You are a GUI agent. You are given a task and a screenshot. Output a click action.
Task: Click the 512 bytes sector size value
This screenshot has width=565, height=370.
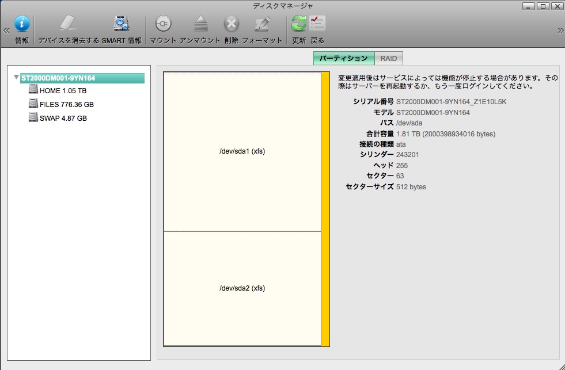(x=411, y=187)
